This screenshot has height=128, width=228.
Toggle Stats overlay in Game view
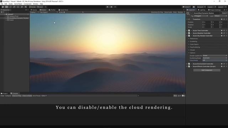coord(175,12)
